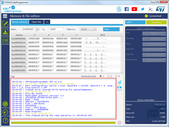Add a new tab with plus
This screenshot has width=169, height=127.
click(47, 22)
